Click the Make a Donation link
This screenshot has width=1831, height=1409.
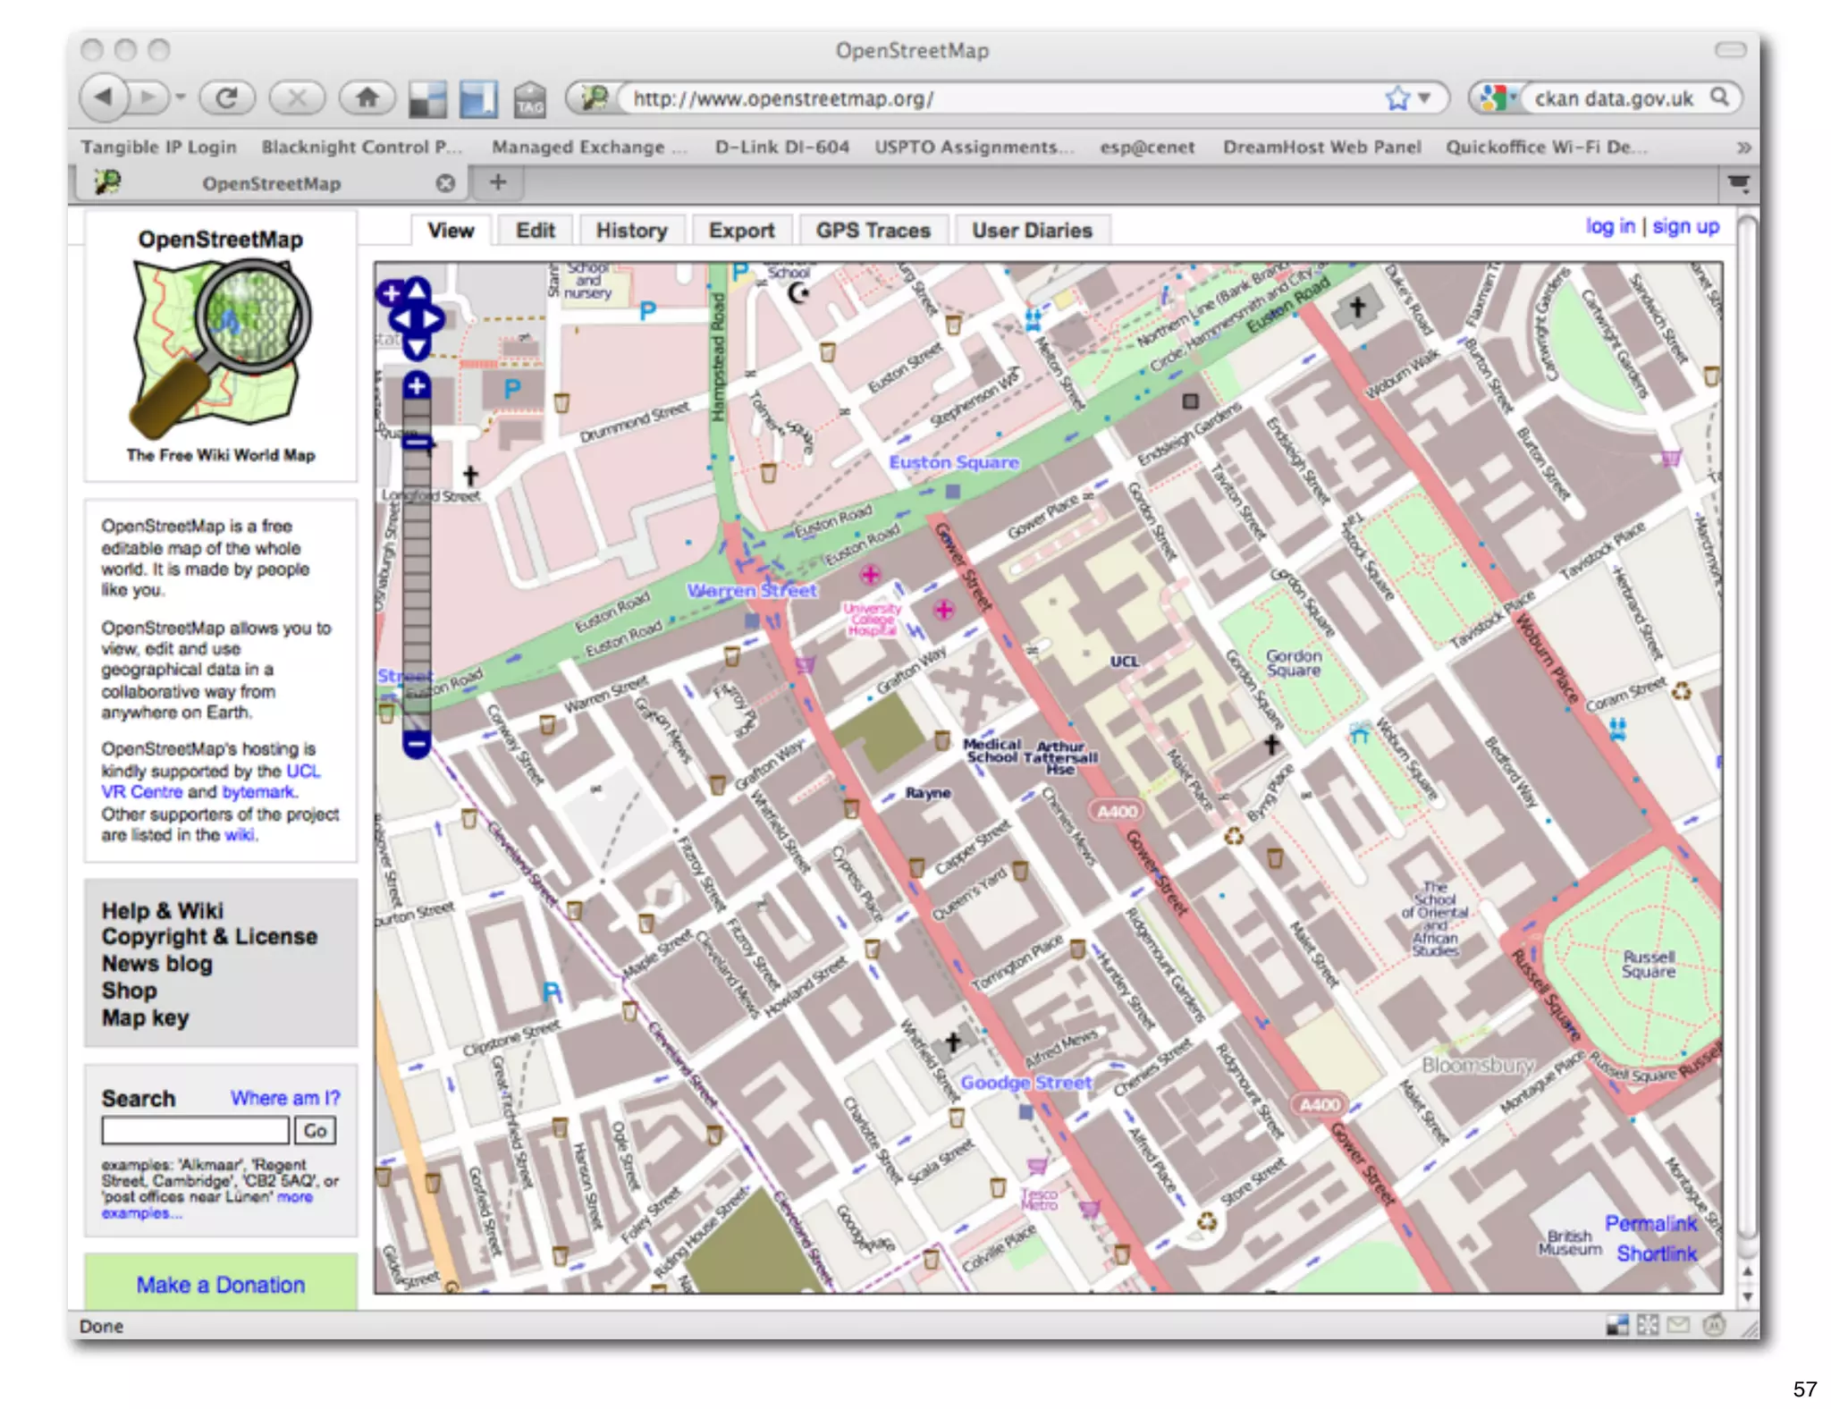(221, 1285)
